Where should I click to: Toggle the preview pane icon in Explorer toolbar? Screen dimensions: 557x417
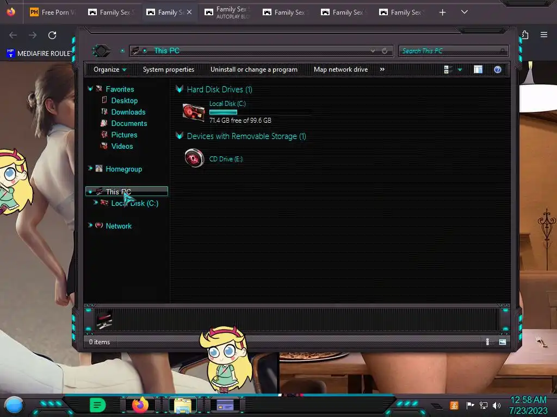pyautogui.click(x=478, y=69)
